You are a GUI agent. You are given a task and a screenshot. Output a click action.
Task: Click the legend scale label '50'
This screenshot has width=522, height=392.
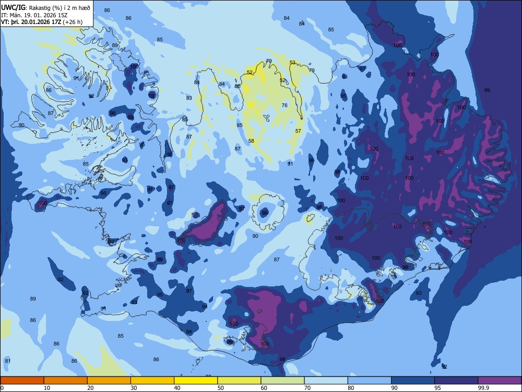click(x=221, y=388)
